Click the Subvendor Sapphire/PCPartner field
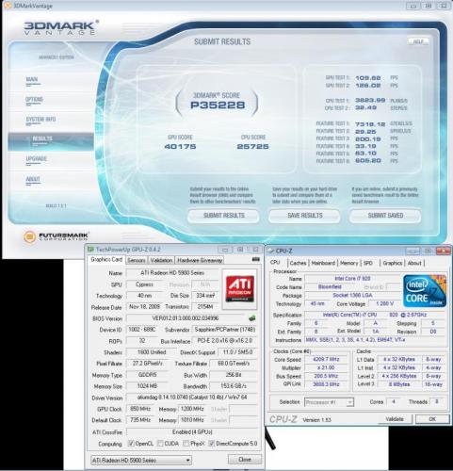The image size is (453, 471). coord(224,330)
